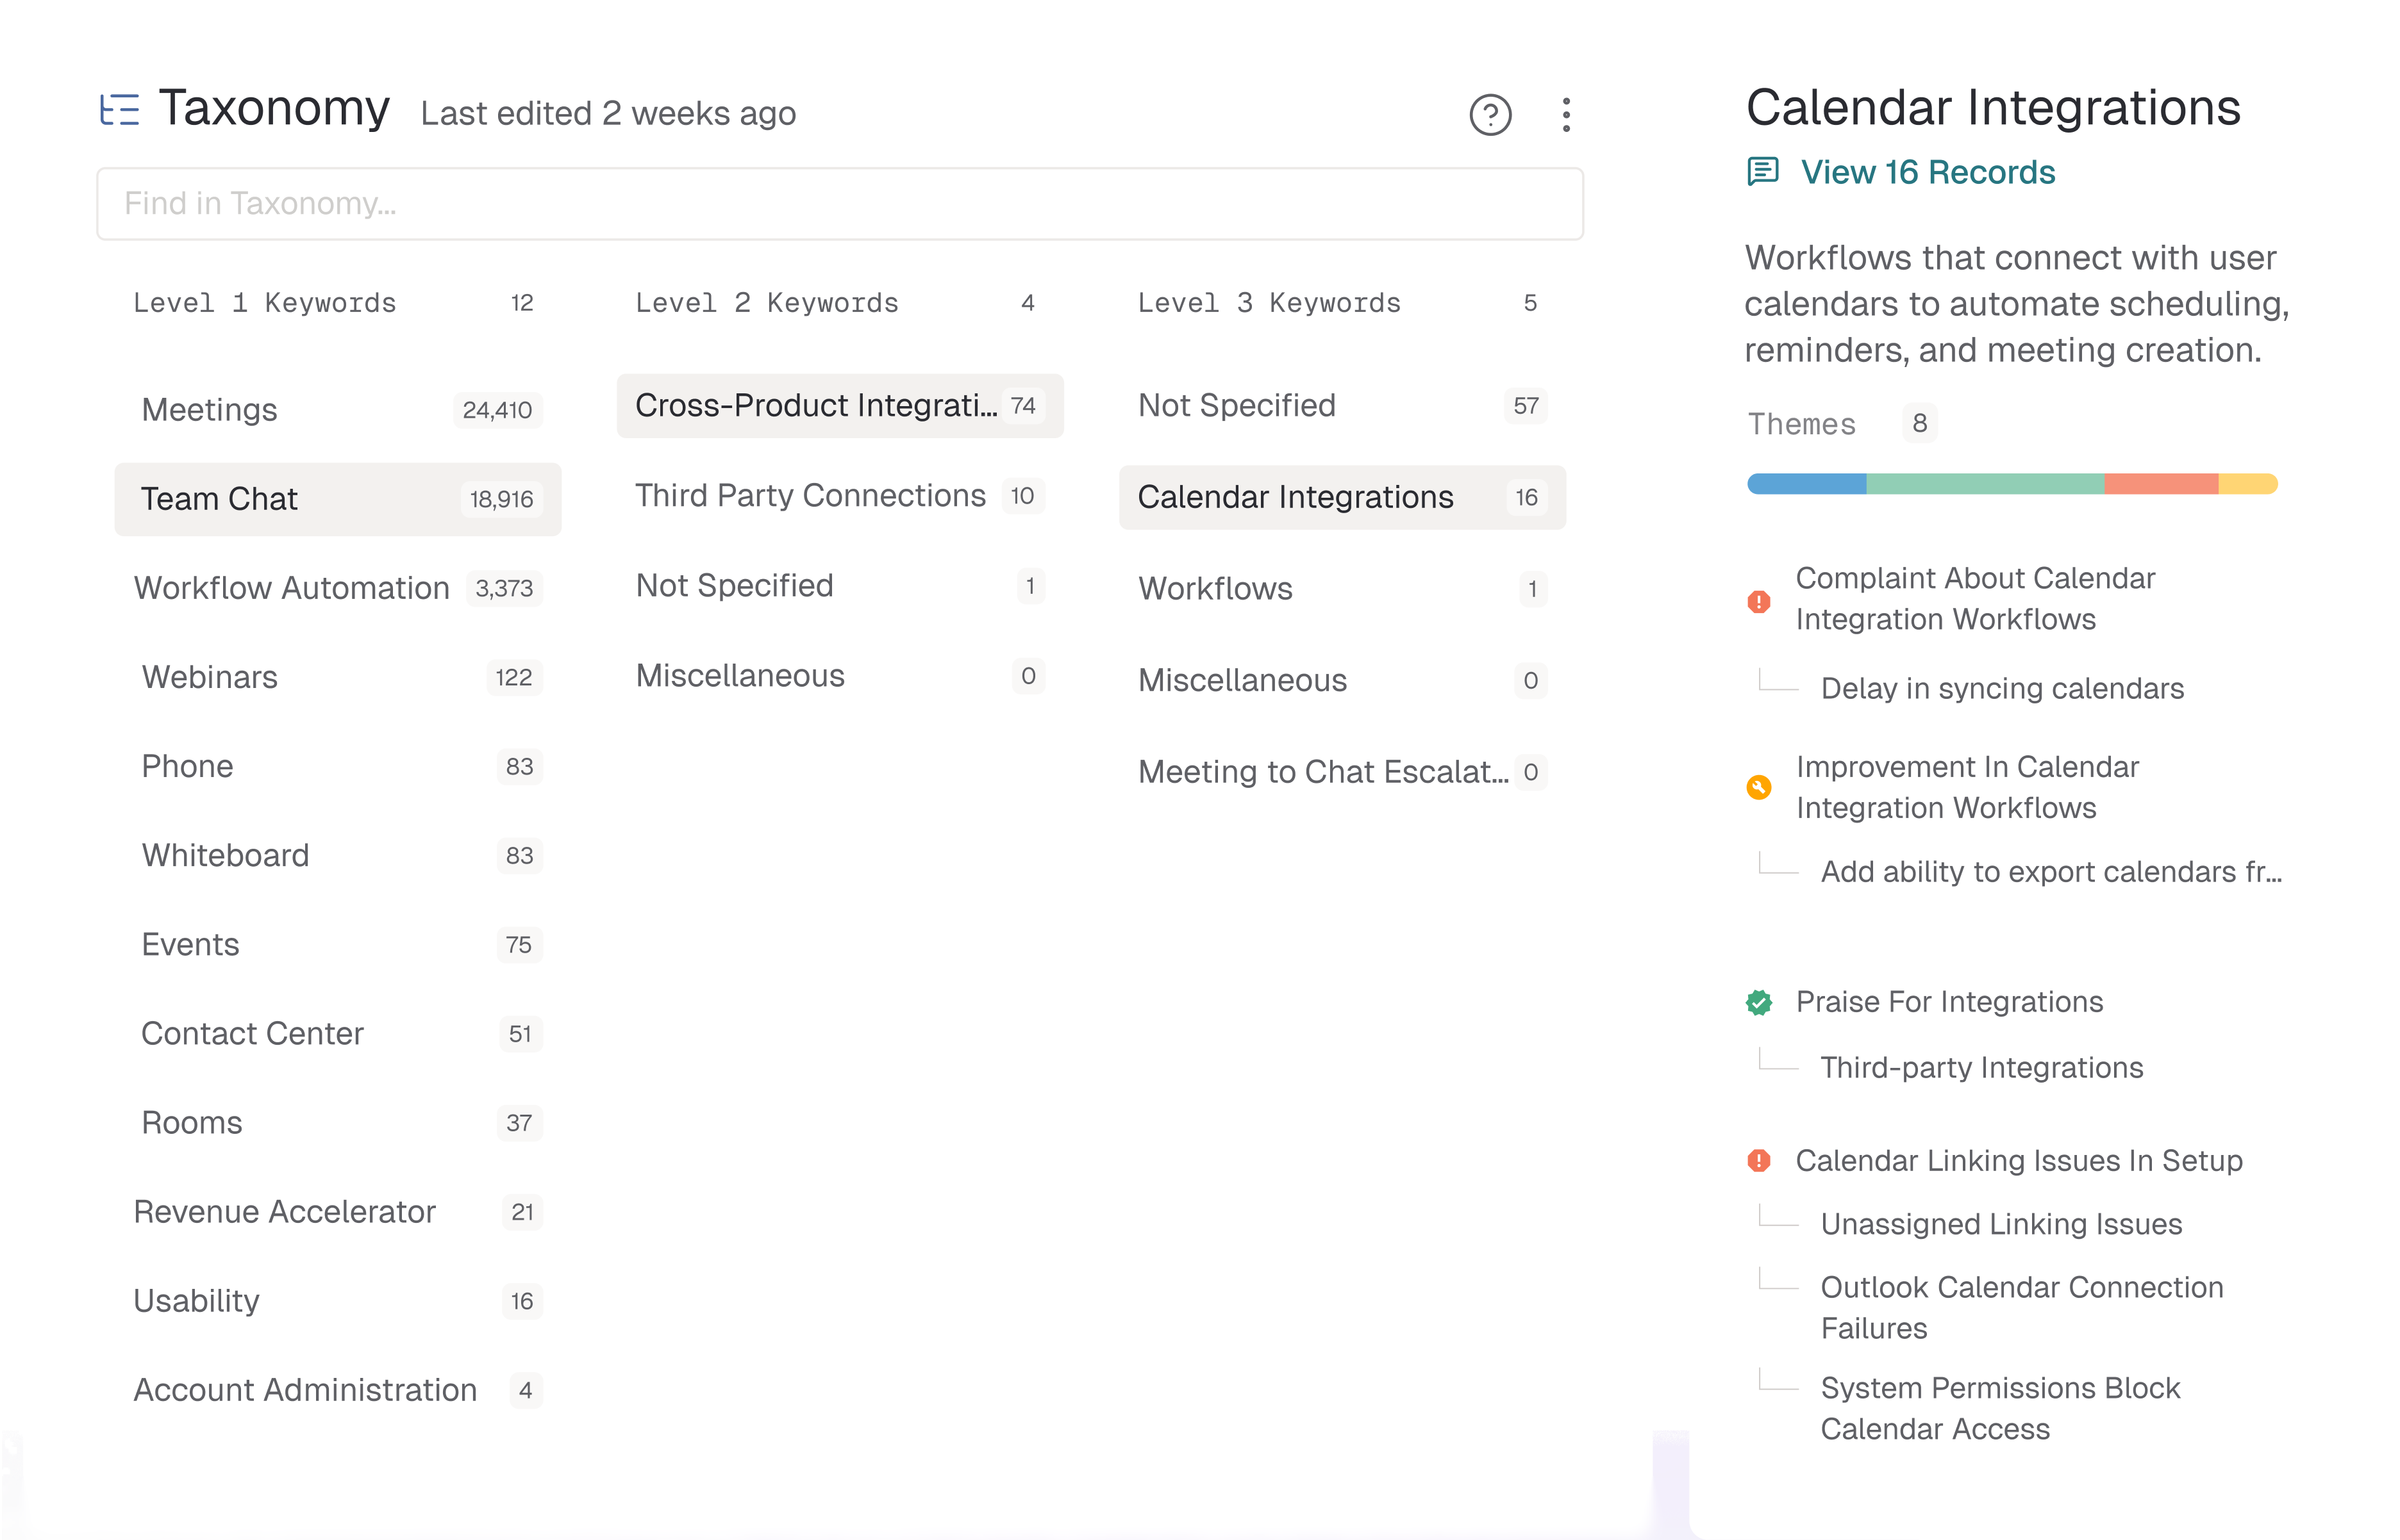Click the Taxonomy tree icon in header

pyautogui.click(x=120, y=109)
